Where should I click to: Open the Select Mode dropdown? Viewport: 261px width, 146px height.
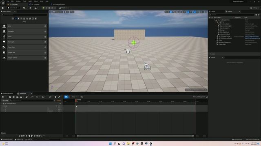pyautogui.click(x=13, y=8)
